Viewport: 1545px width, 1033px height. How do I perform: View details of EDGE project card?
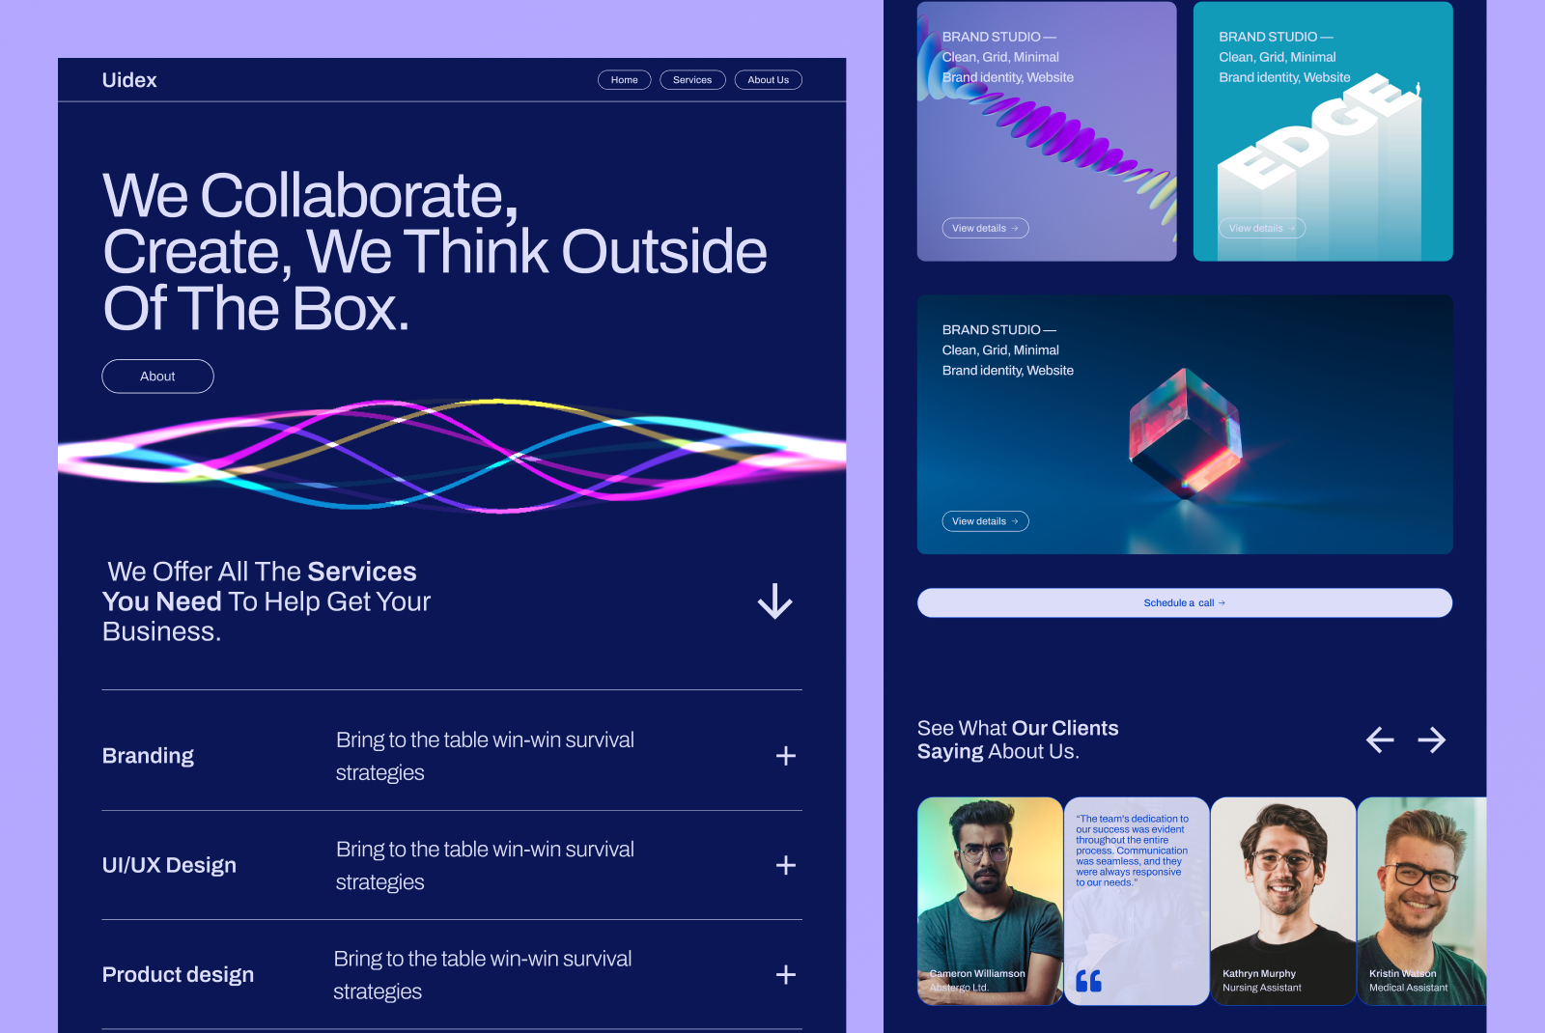(1261, 229)
